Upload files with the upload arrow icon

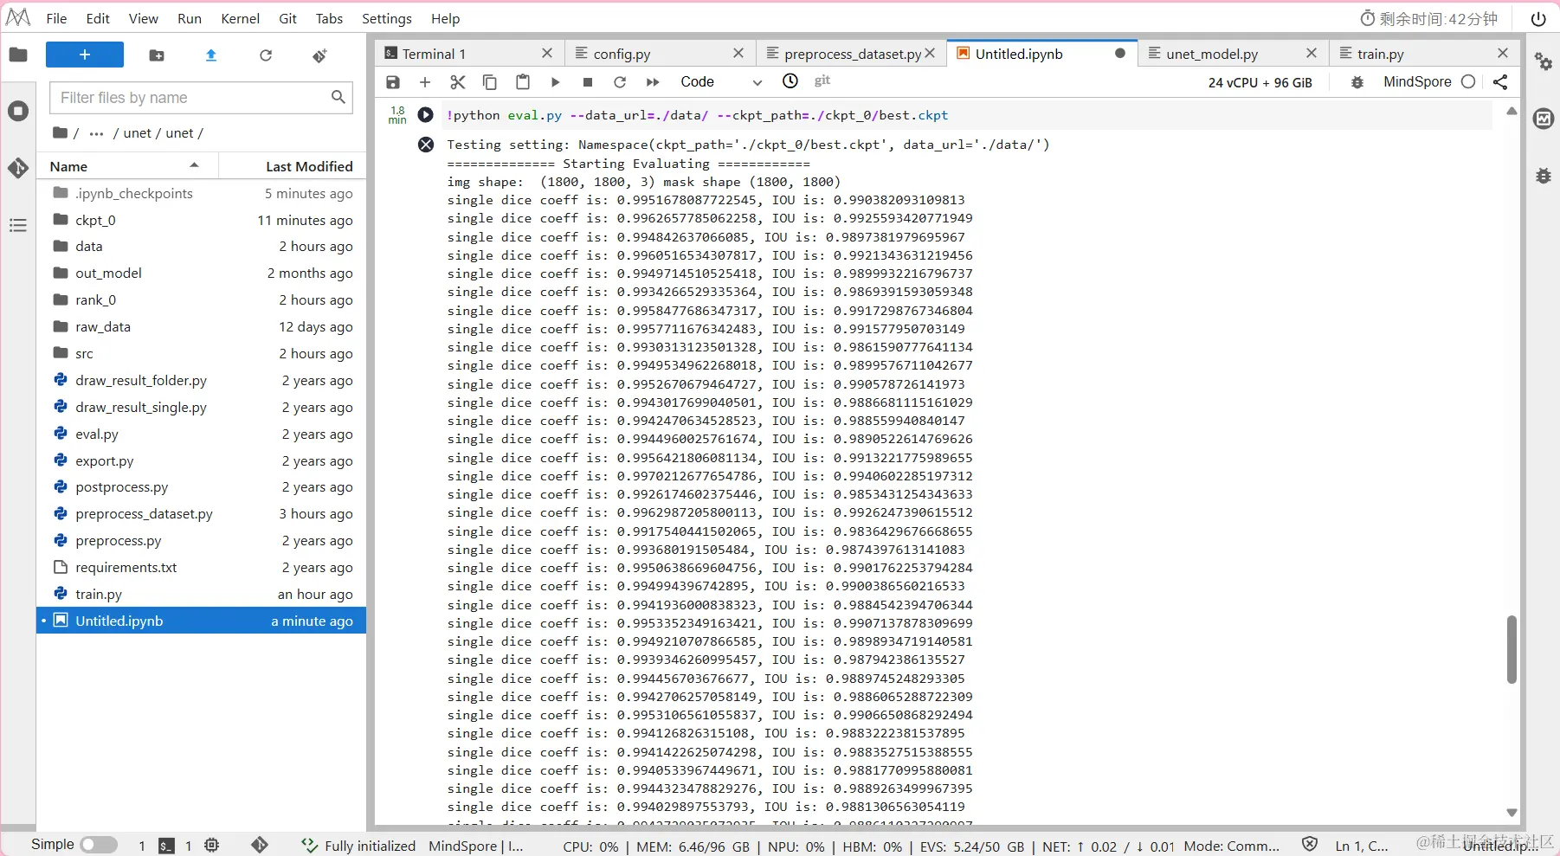[x=211, y=55]
